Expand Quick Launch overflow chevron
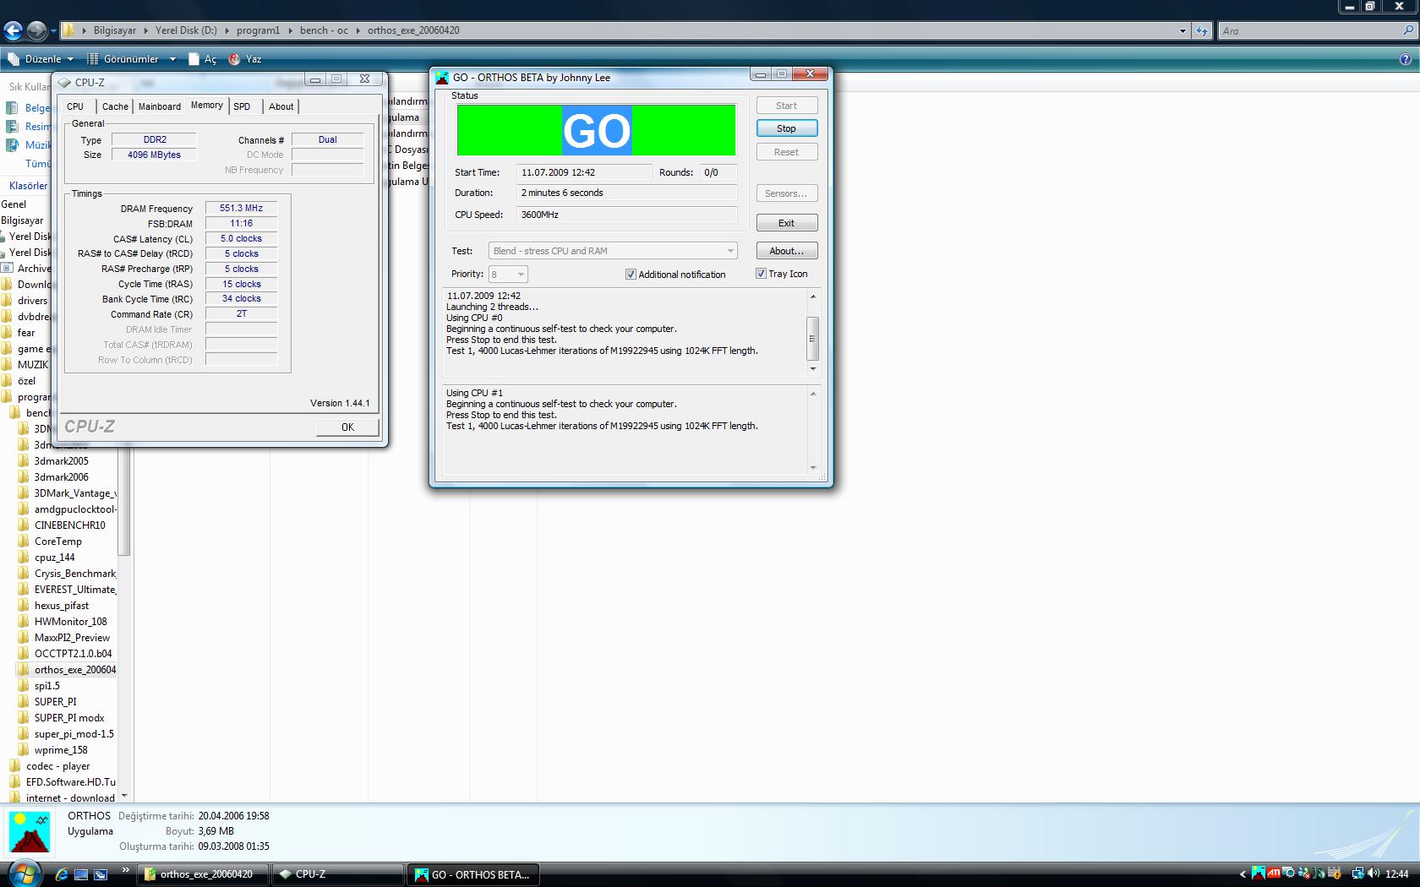This screenshot has width=1420, height=887. tap(126, 870)
